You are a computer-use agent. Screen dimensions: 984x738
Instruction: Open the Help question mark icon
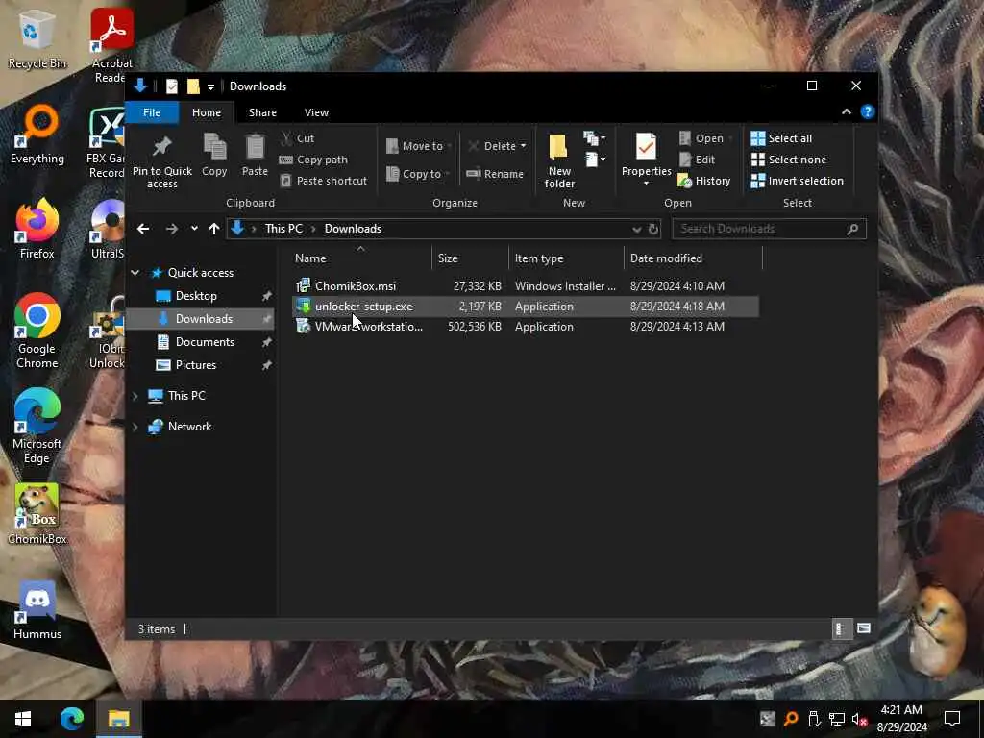868,111
